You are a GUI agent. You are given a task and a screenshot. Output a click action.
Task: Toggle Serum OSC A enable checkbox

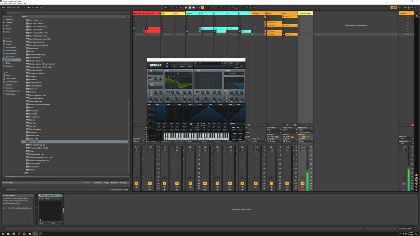tap(166, 71)
